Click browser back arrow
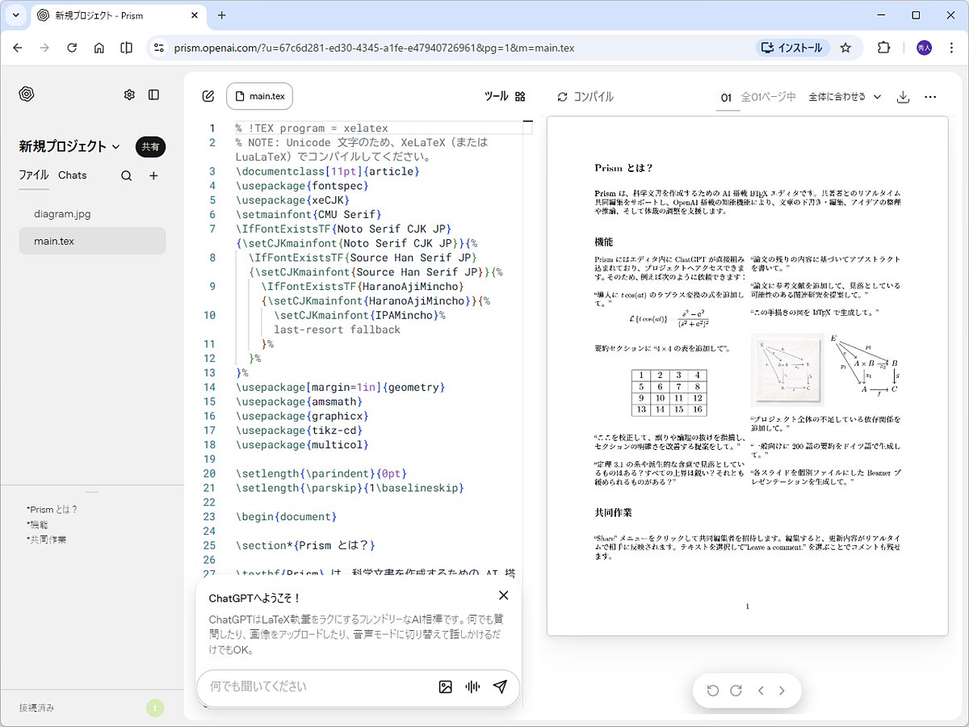Screen dimensions: 969x727 click(18, 48)
